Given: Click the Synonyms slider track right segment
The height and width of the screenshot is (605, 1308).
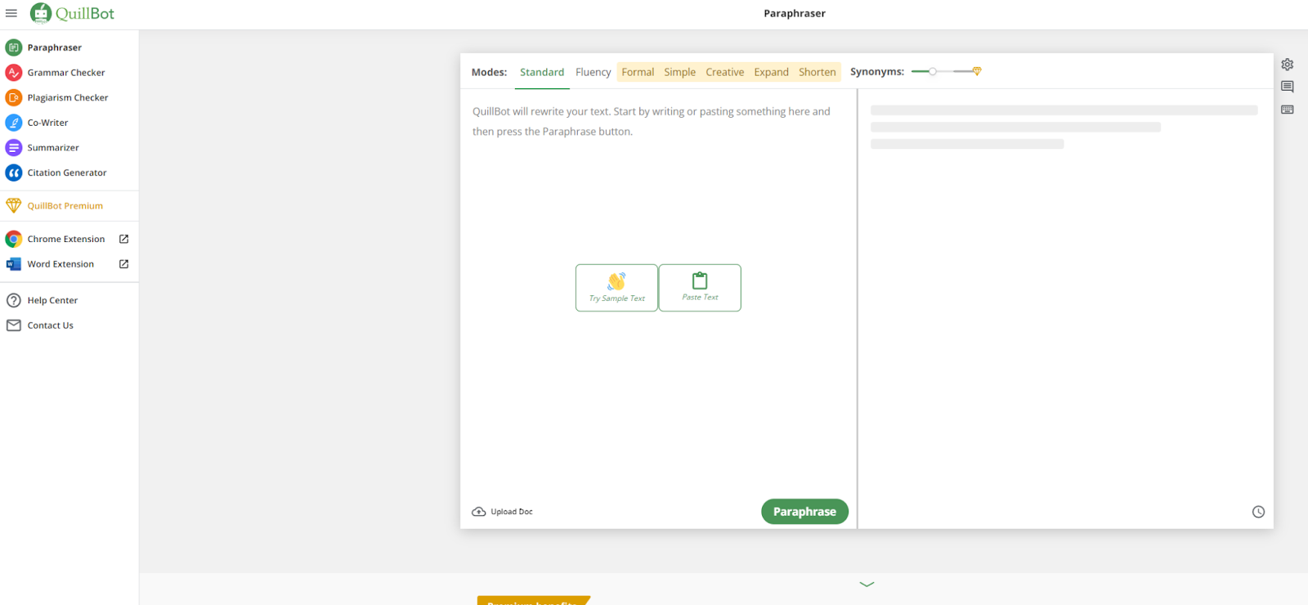Looking at the screenshot, I should click(x=963, y=71).
